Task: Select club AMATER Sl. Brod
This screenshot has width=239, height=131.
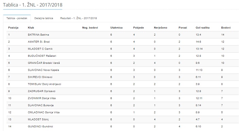Action: click(39, 42)
